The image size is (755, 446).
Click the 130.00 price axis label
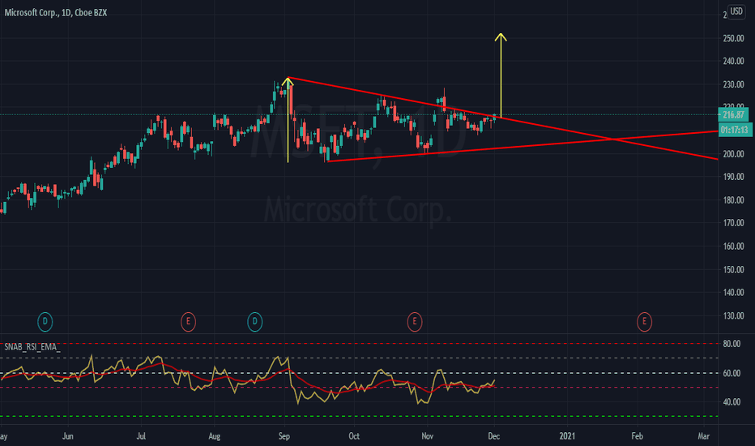pyautogui.click(x=733, y=315)
